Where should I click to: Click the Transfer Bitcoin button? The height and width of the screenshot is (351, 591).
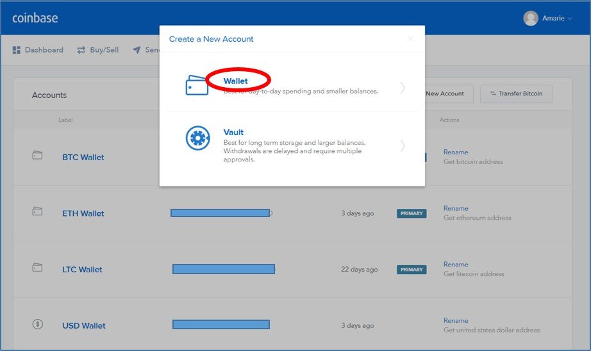click(x=516, y=94)
